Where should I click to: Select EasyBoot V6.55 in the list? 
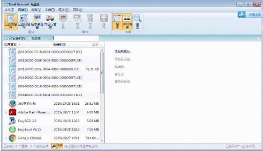pos(52,129)
